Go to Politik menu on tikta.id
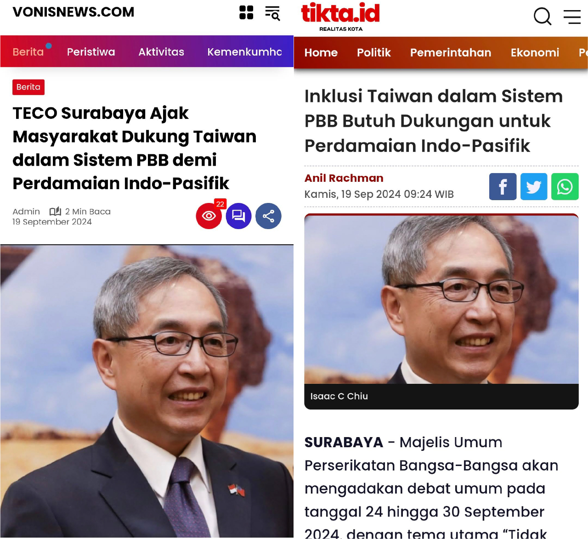 [374, 52]
